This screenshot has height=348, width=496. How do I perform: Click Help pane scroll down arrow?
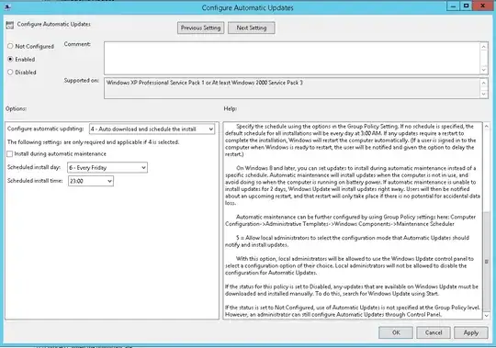[487, 315]
